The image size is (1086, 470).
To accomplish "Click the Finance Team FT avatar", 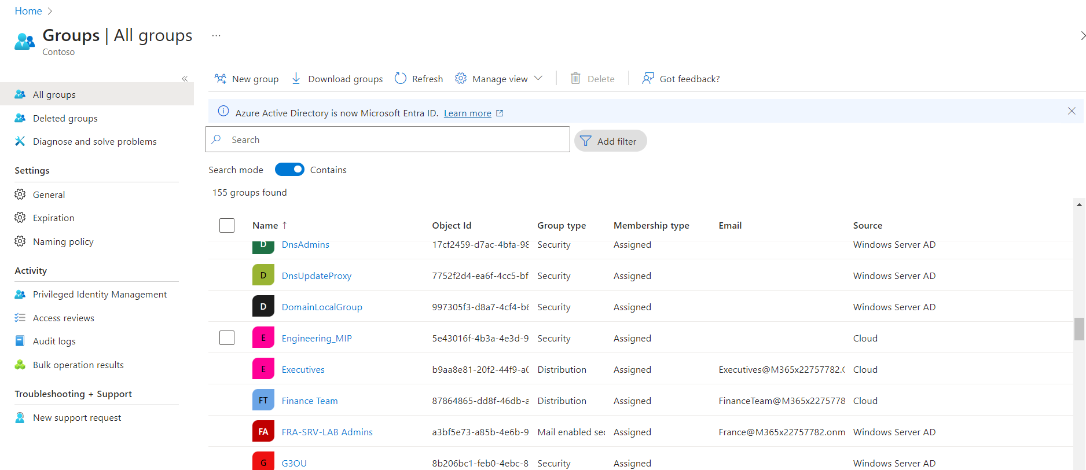I will (263, 400).
